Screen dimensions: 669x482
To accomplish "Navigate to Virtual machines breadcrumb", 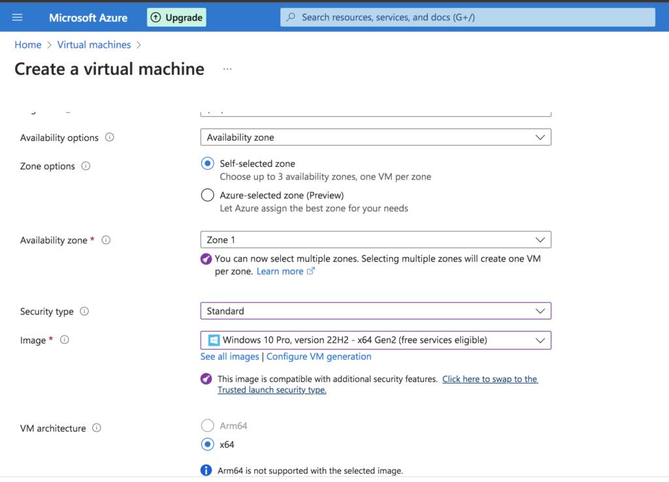I will [94, 45].
